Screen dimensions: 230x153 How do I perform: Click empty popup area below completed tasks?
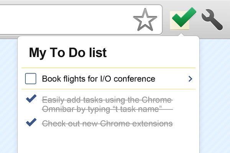[x=107, y=141]
